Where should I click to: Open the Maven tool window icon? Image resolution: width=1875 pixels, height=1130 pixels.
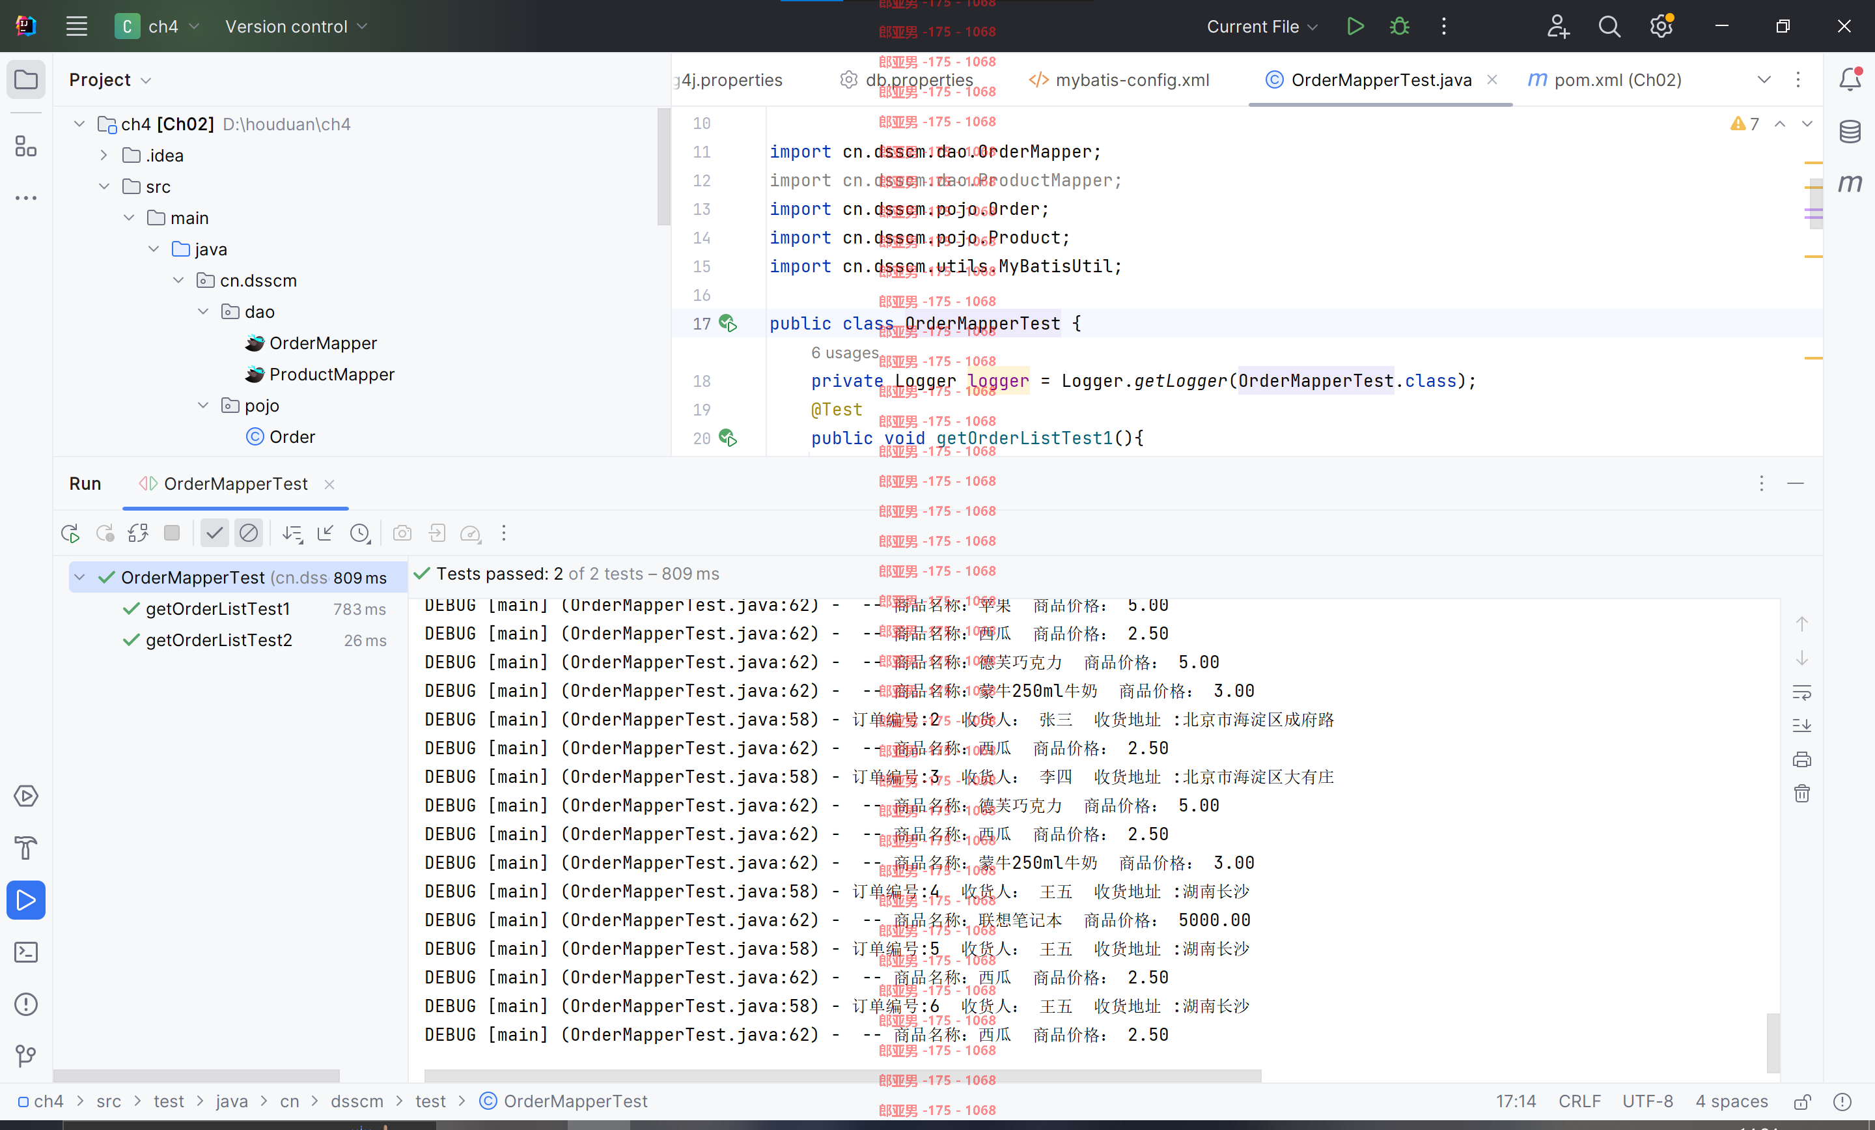[1850, 183]
